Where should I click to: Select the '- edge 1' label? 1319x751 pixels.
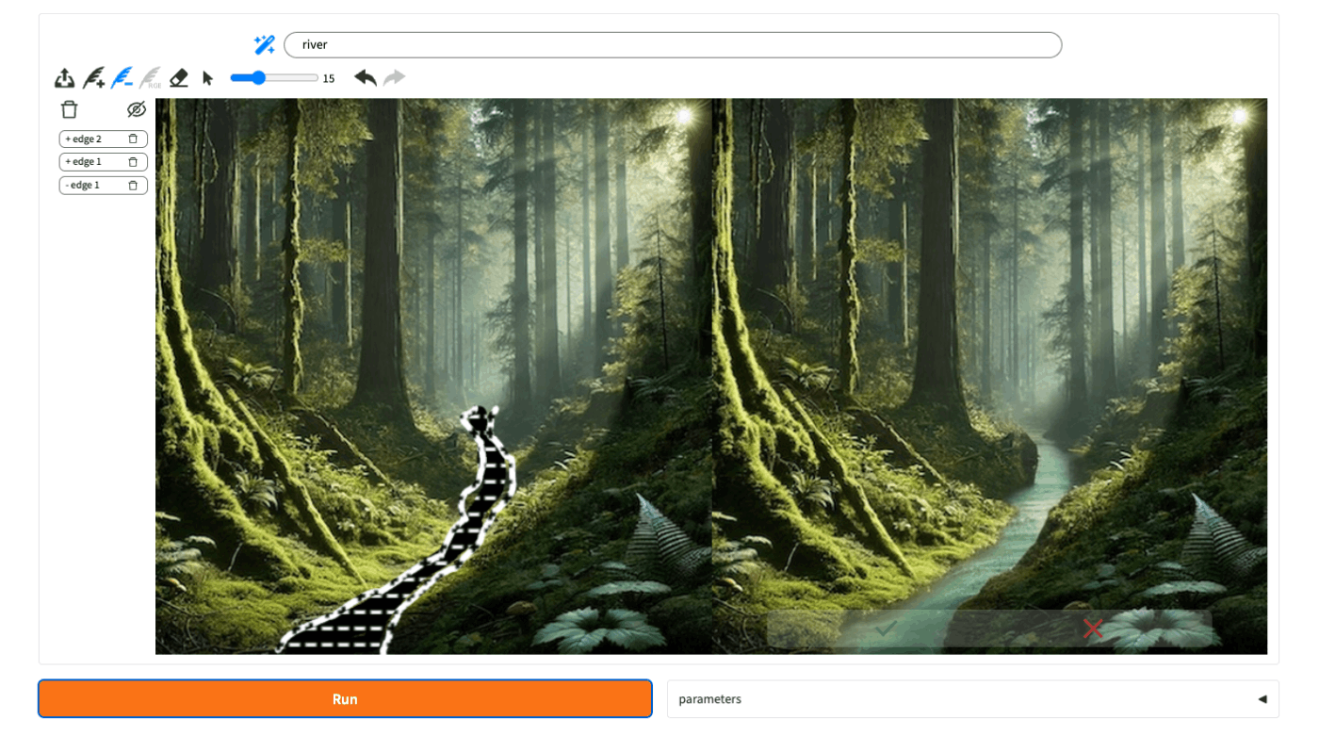[x=83, y=185]
